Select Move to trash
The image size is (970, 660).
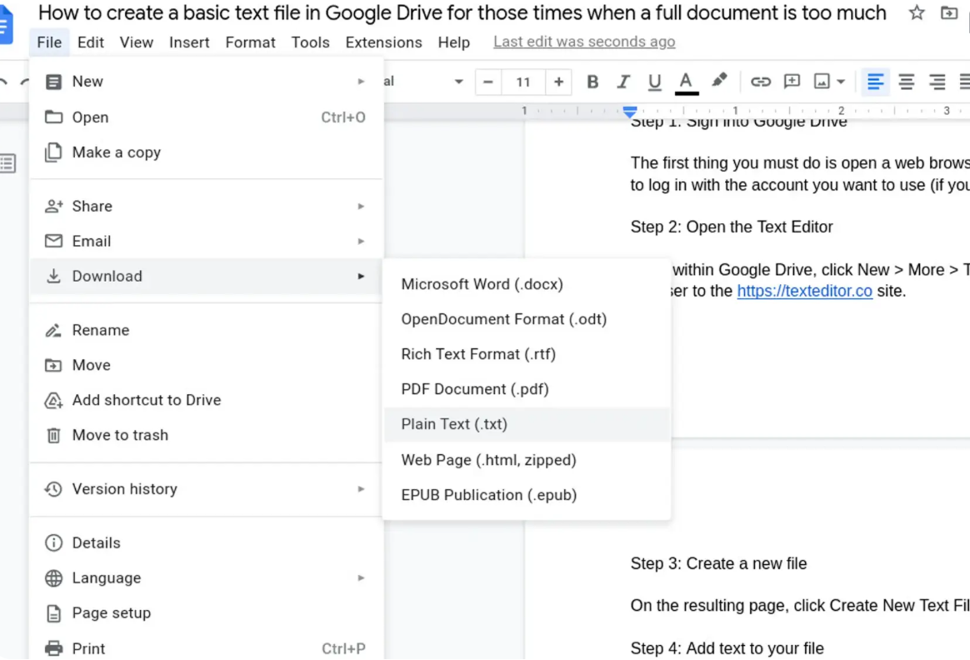[x=206, y=436]
